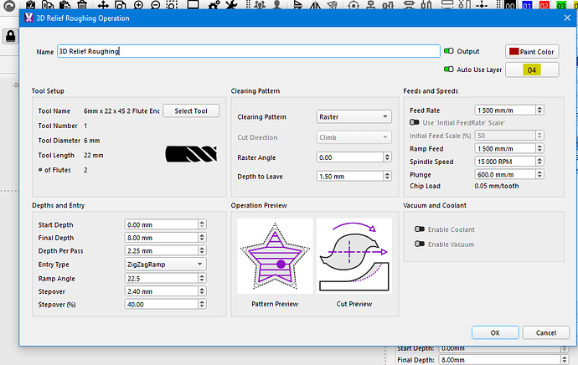Click the Cut Preview thumbnail
Image resolution: width=578 pixels, height=365 pixels.
pos(354,256)
